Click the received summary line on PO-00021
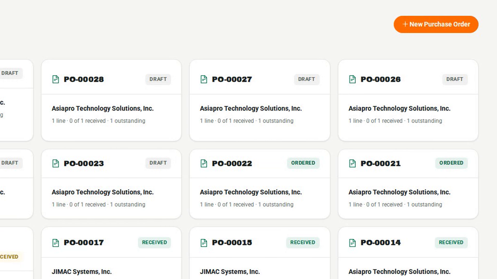Viewport: 497px width, 279px height. (x=395, y=205)
